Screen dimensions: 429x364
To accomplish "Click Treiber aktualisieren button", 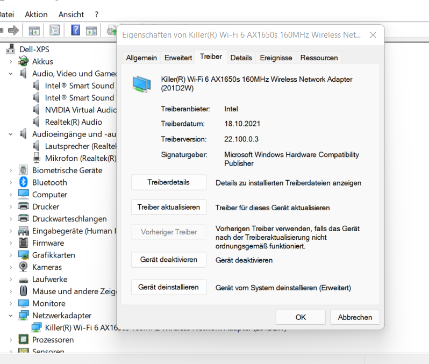I will point(169,207).
